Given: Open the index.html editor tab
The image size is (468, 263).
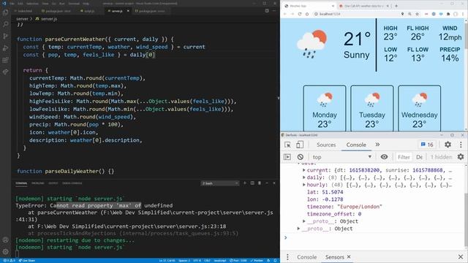Looking at the screenshot, I should (x=24, y=11).
